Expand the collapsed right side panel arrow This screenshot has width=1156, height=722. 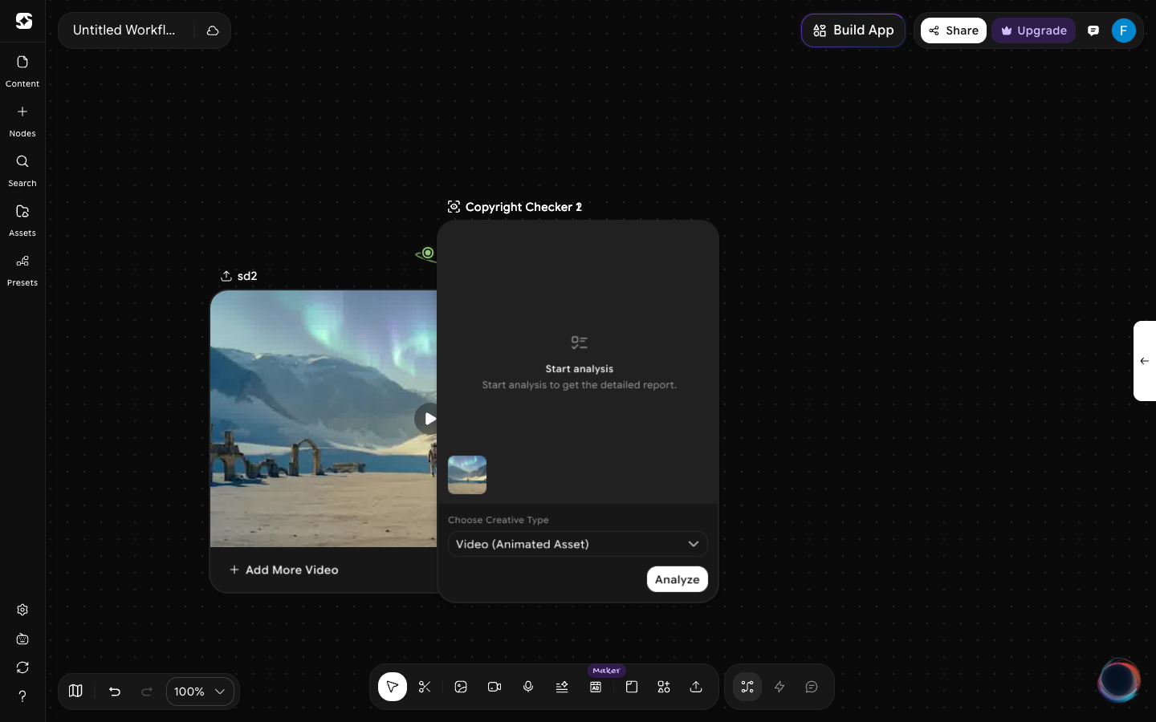tap(1145, 361)
